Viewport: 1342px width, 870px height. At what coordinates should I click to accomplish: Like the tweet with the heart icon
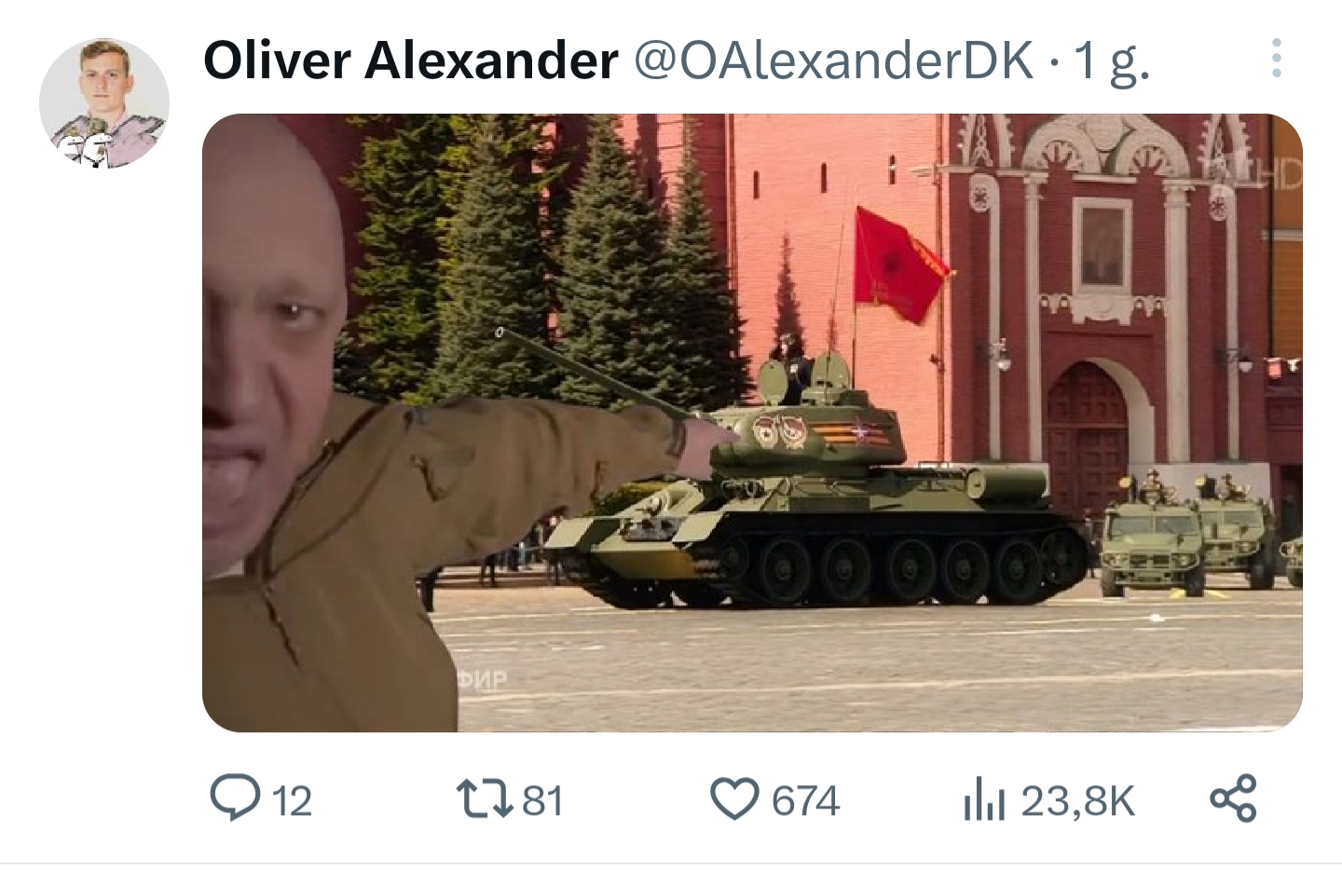point(734,799)
